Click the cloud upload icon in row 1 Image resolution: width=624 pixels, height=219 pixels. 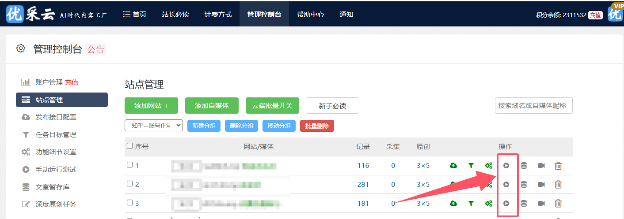tap(453, 166)
